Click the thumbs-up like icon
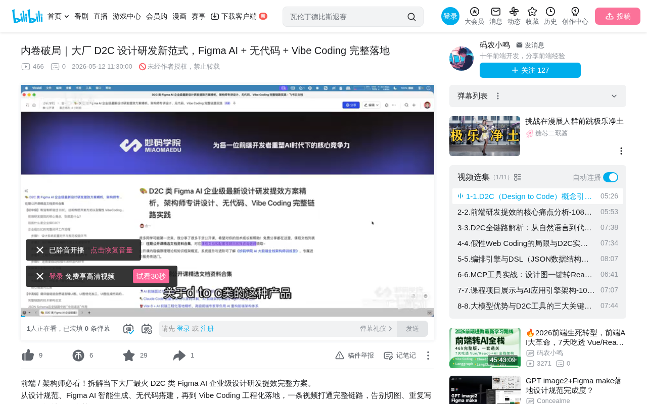Viewport: 647px width, 404px height. click(28, 356)
